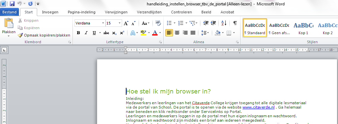Switch to the Beeld tab
The image size is (338, 124).
point(206,12)
